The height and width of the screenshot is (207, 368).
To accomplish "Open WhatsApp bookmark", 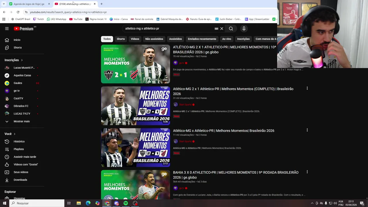I will click(x=56, y=19).
